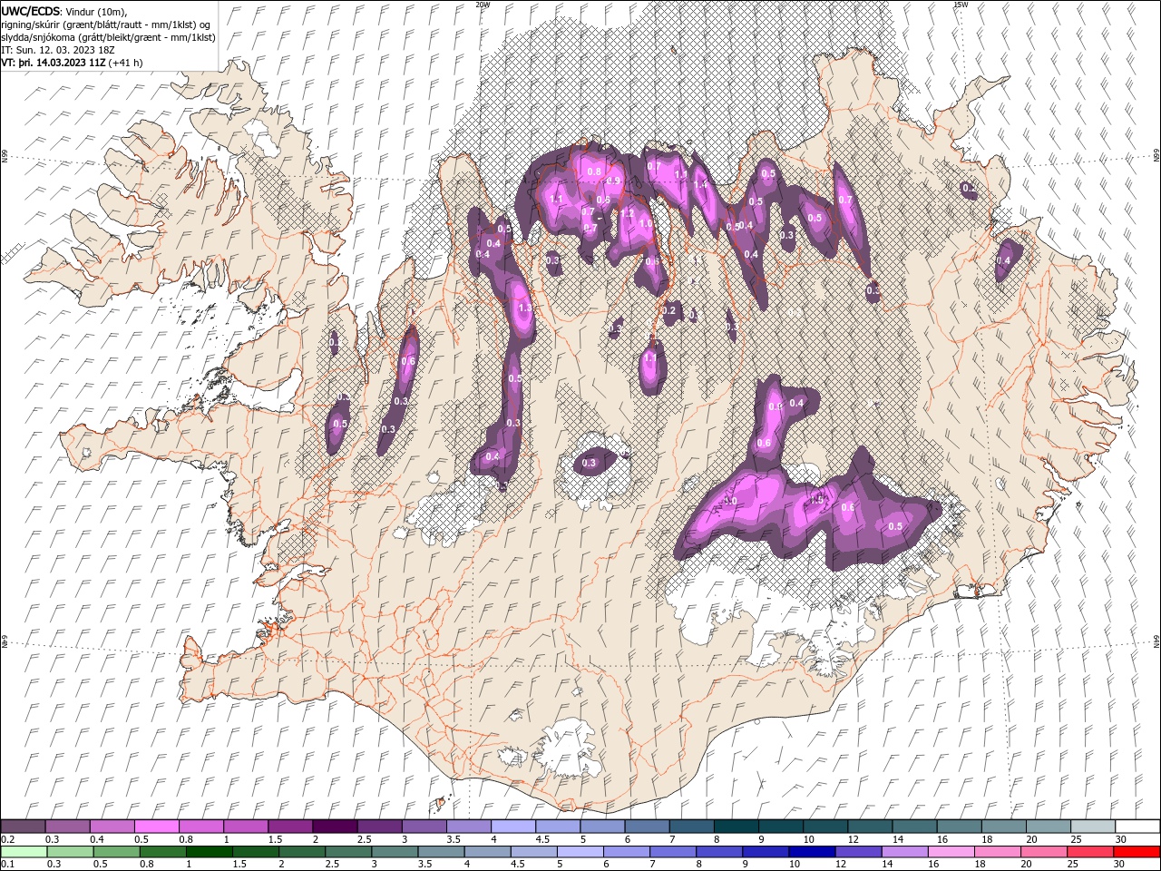Pick the upper legend swatch starting at 0.2

[23, 827]
